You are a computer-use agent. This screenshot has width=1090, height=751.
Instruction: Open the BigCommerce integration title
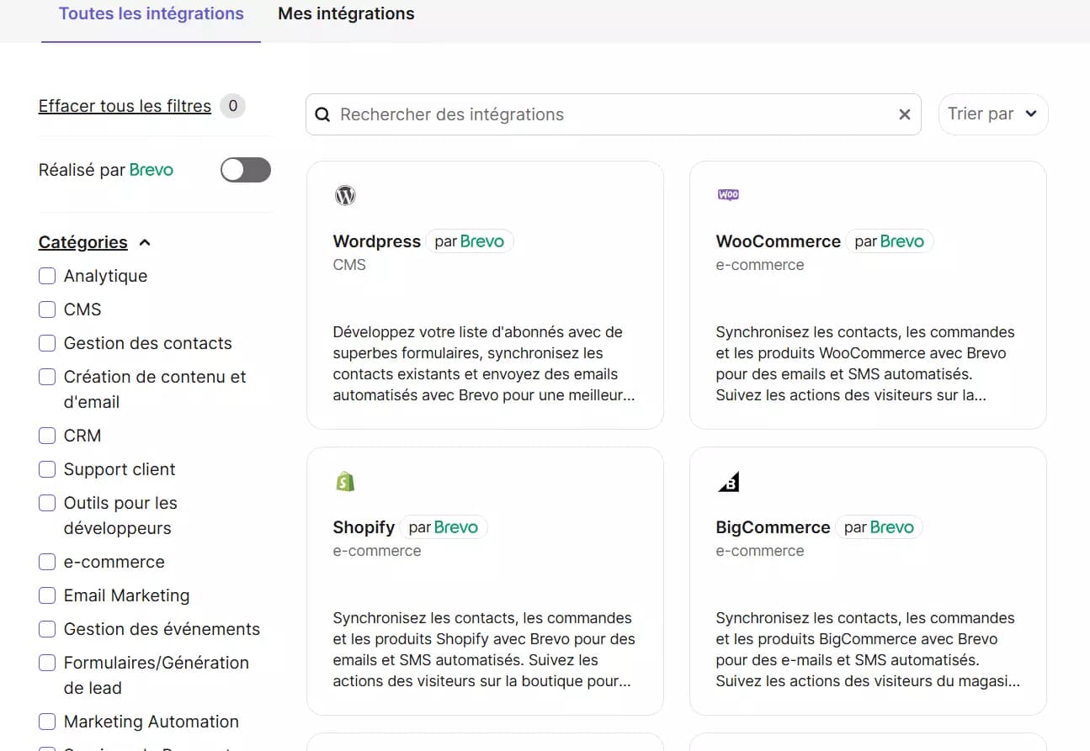(x=774, y=527)
